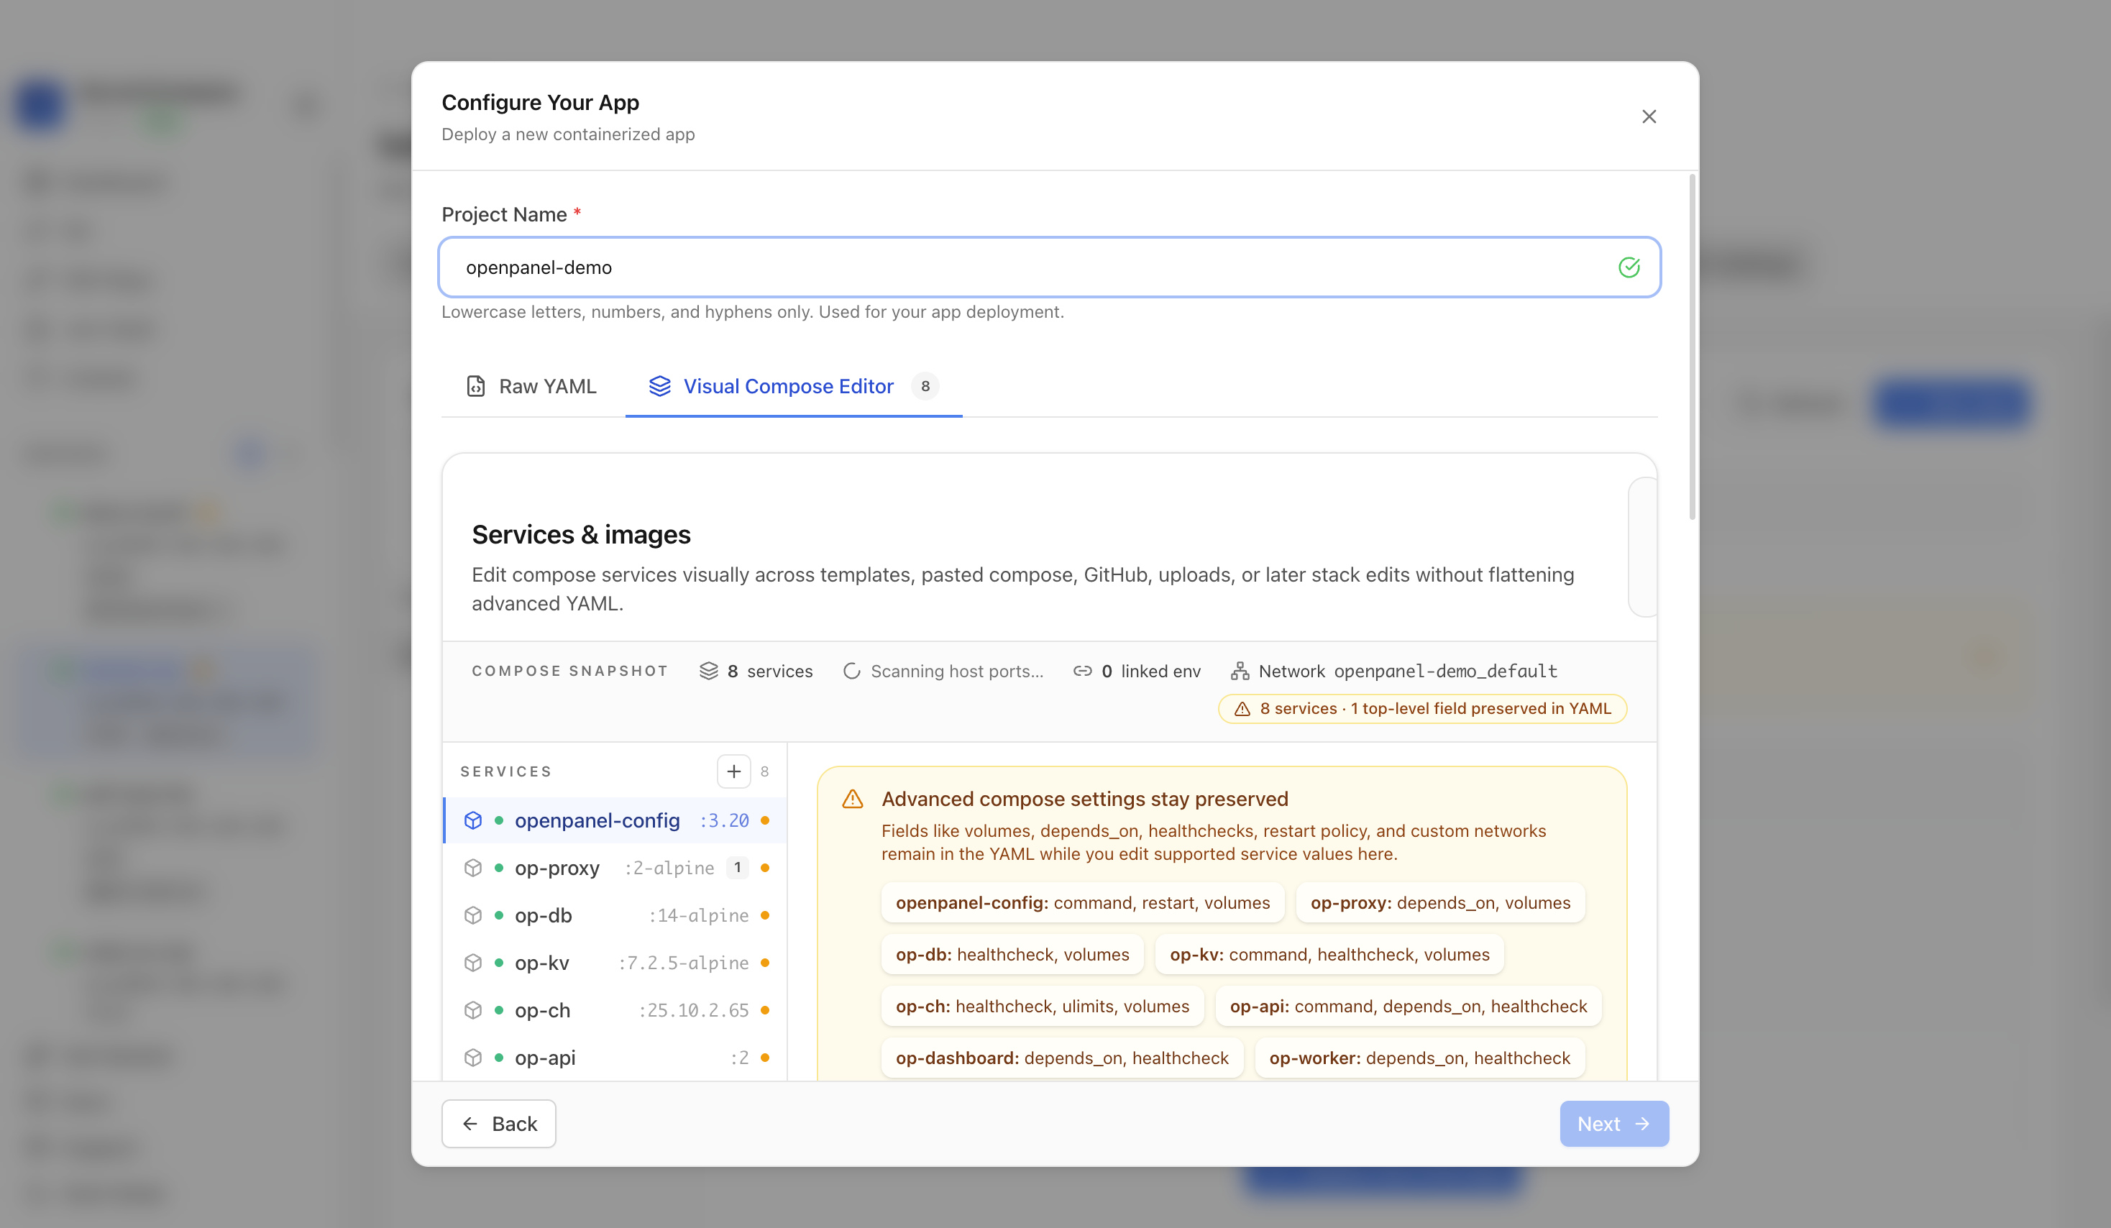Click the orange status dot on openpanel-config
The width and height of the screenshot is (2111, 1228).
pos(764,820)
